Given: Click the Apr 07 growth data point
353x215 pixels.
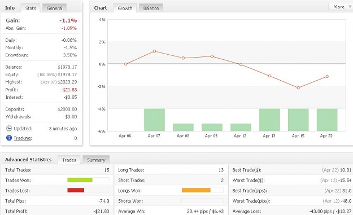Looking at the screenshot, I should pyautogui.click(x=154, y=51).
